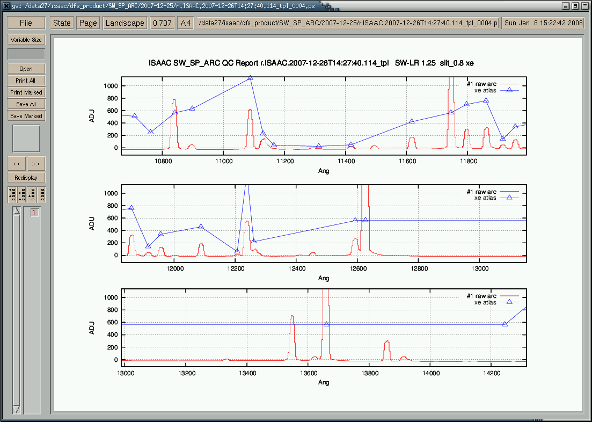Viewport: 592px width, 422px height.
Task: Click the Save Marked button
Action: pyautogui.click(x=26, y=116)
